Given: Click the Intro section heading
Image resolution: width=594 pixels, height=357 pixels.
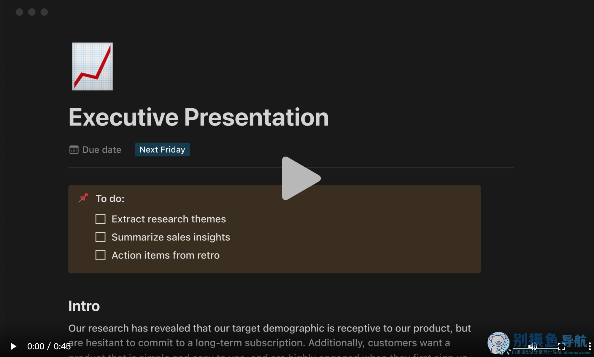Looking at the screenshot, I should (x=84, y=306).
